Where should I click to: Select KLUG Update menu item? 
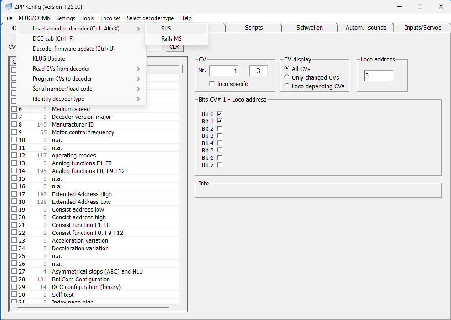pos(49,59)
